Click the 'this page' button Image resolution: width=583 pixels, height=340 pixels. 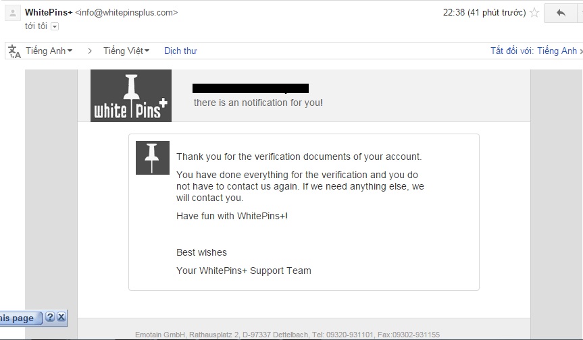(18, 318)
